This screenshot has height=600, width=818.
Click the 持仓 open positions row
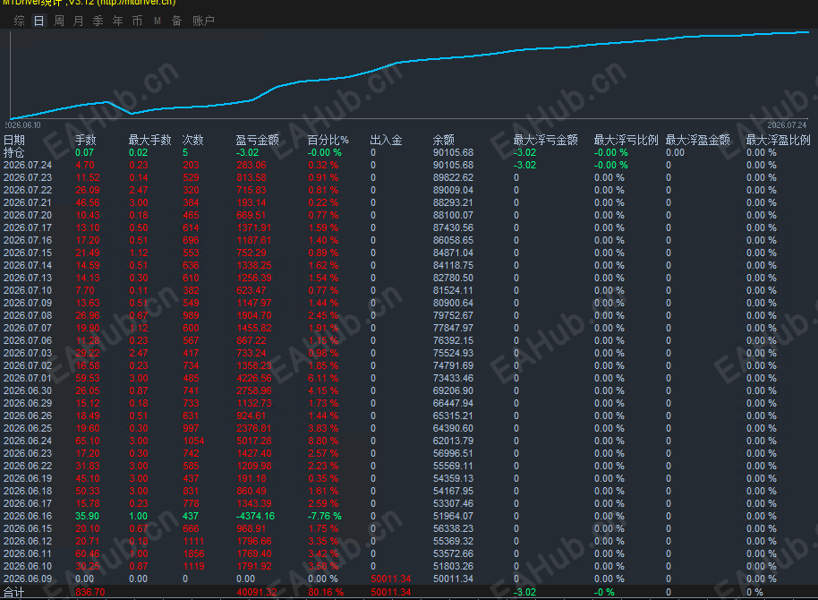[409, 152]
